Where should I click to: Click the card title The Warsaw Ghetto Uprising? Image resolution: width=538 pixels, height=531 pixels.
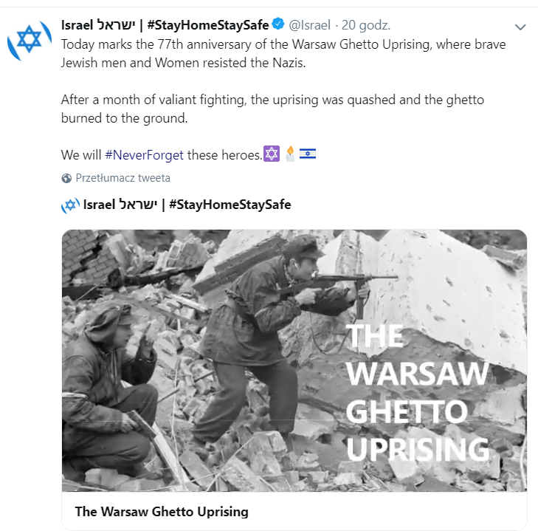162,511
